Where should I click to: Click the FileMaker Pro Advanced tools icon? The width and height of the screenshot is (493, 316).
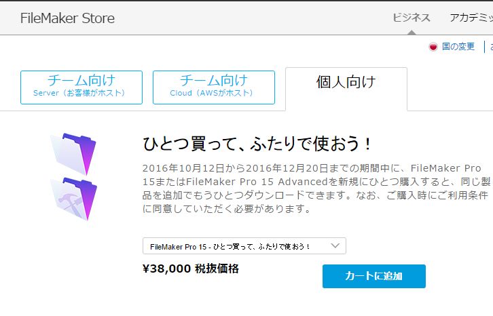[73, 198]
